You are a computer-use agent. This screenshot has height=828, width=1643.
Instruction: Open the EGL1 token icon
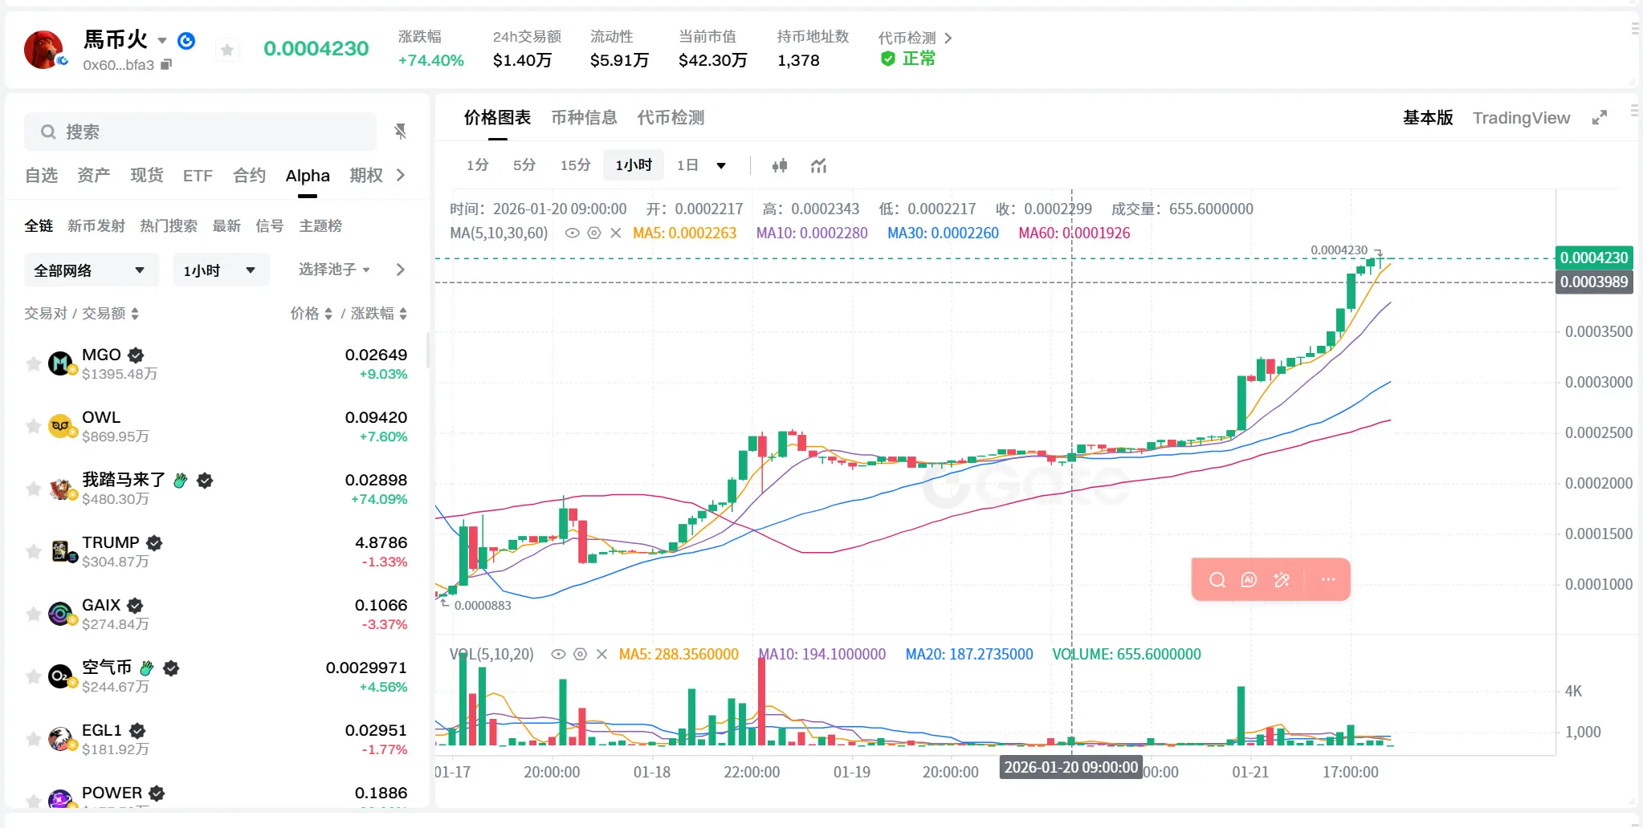click(x=61, y=740)
